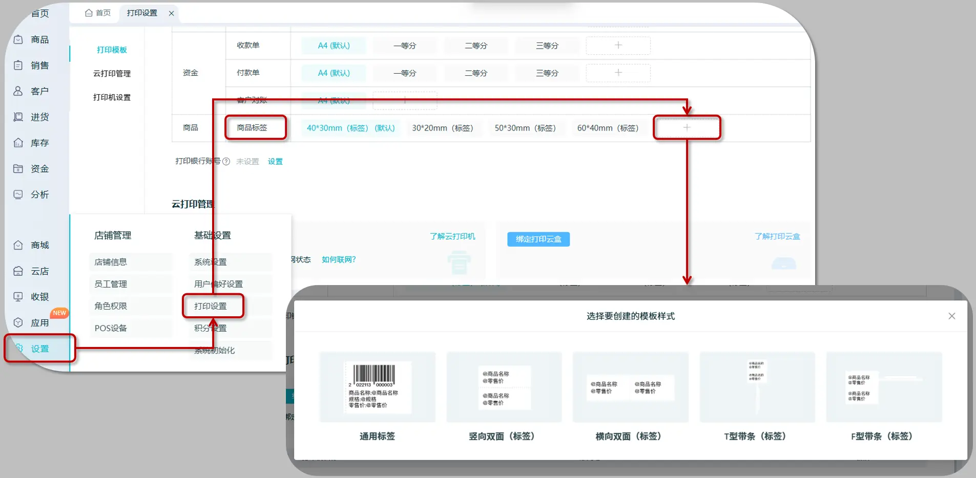
Task: Close the template style dialog
Action: tap(952, 316)
